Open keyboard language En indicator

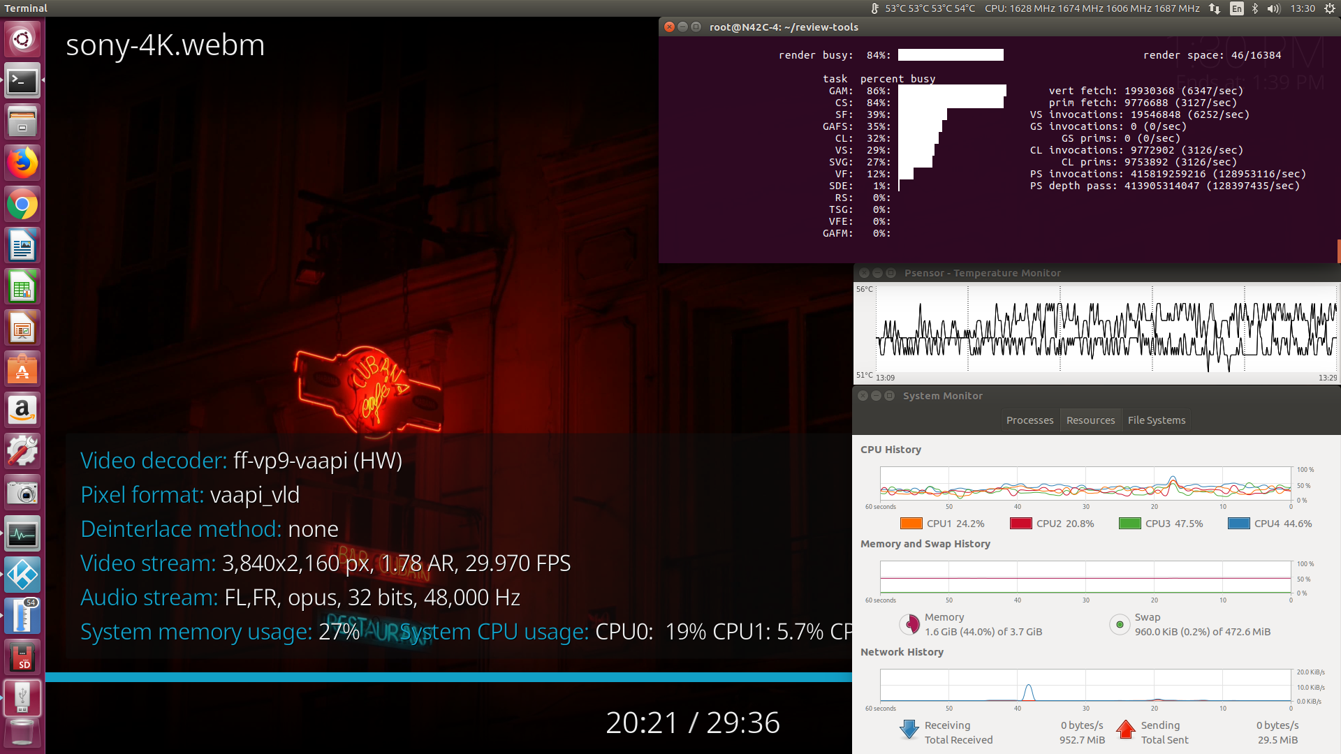1237,8
